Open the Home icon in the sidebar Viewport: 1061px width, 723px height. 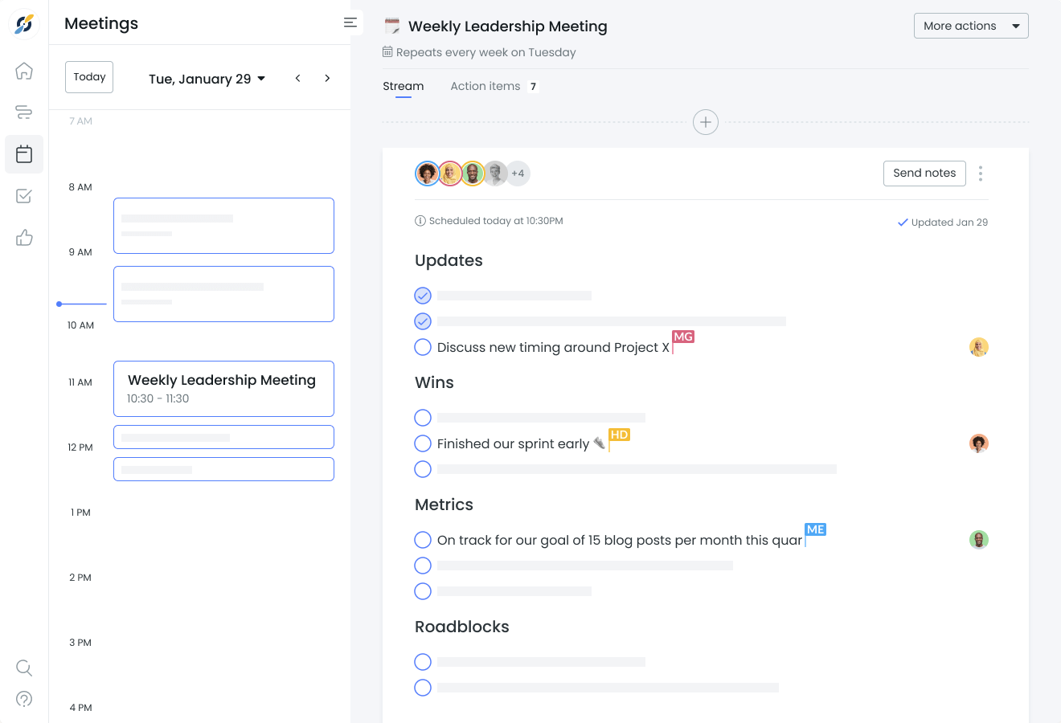(x=24, y=71)
